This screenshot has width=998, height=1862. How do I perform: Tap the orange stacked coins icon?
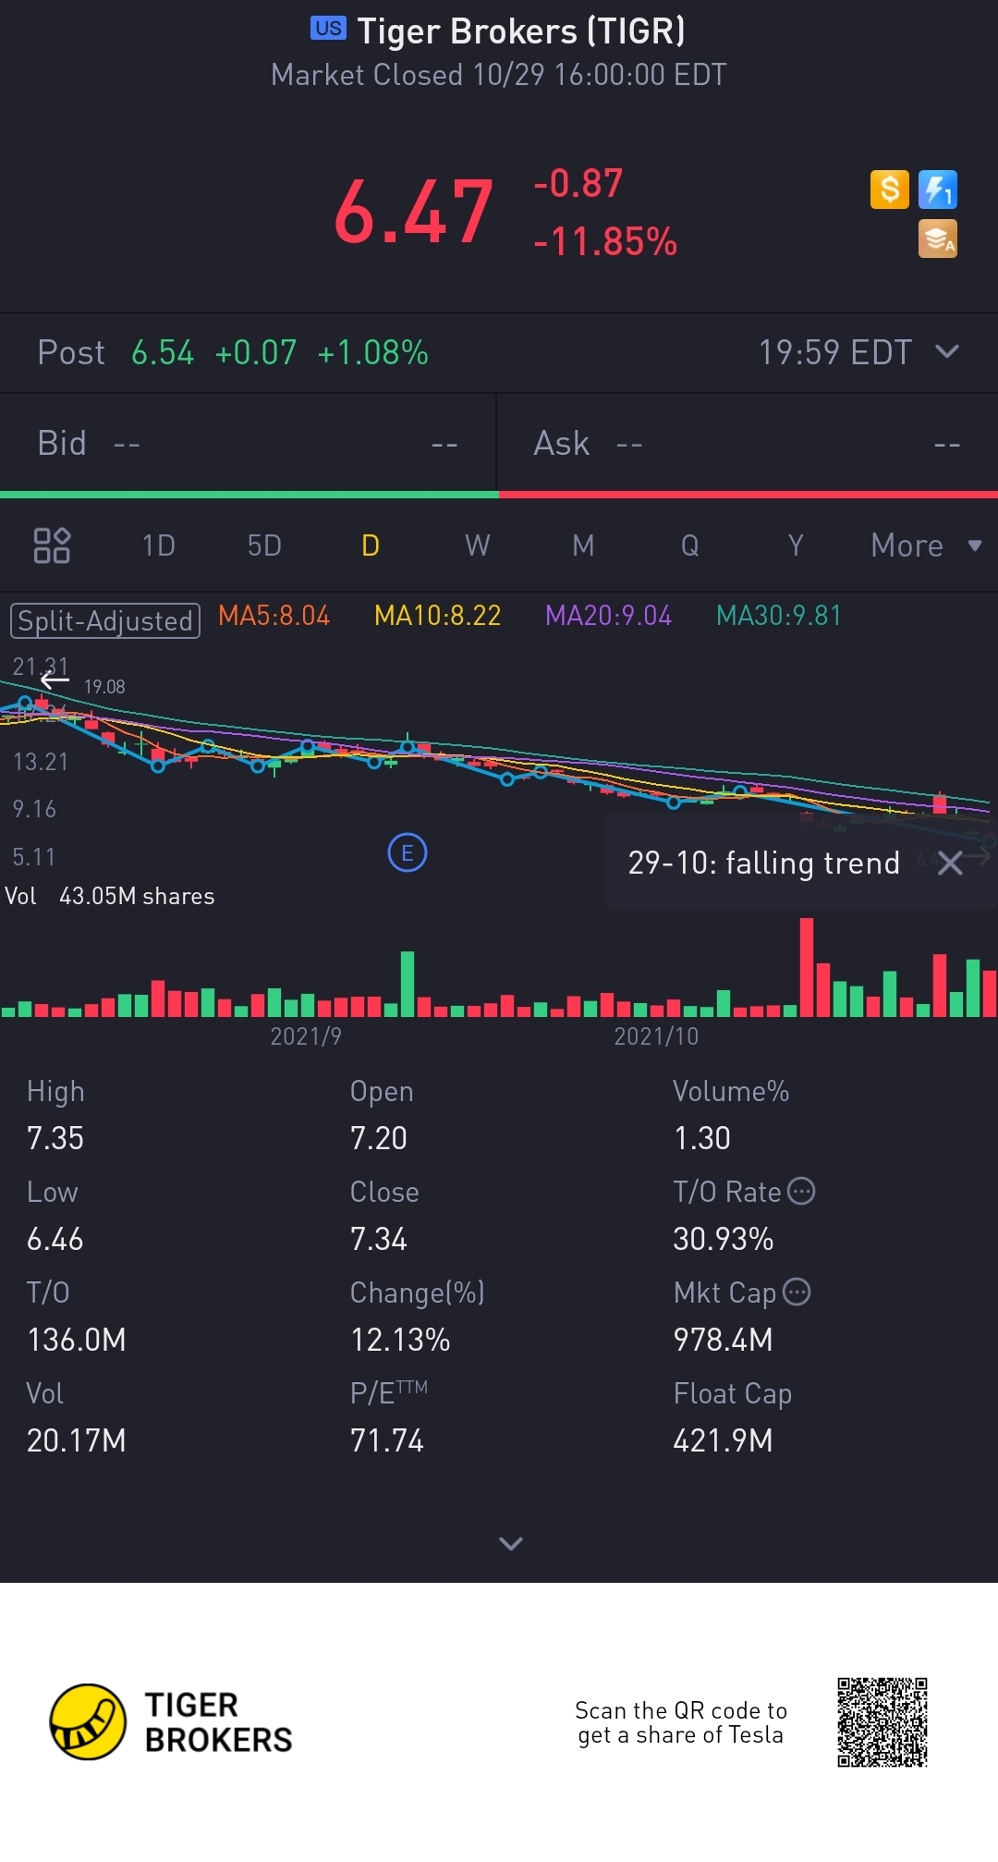(x=938, y=239)
